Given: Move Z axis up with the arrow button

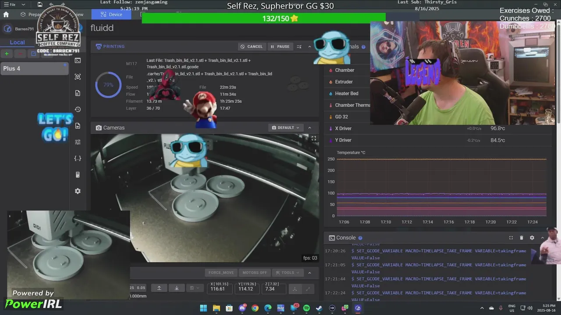Looking at the screenshot, I should (159, 288).
